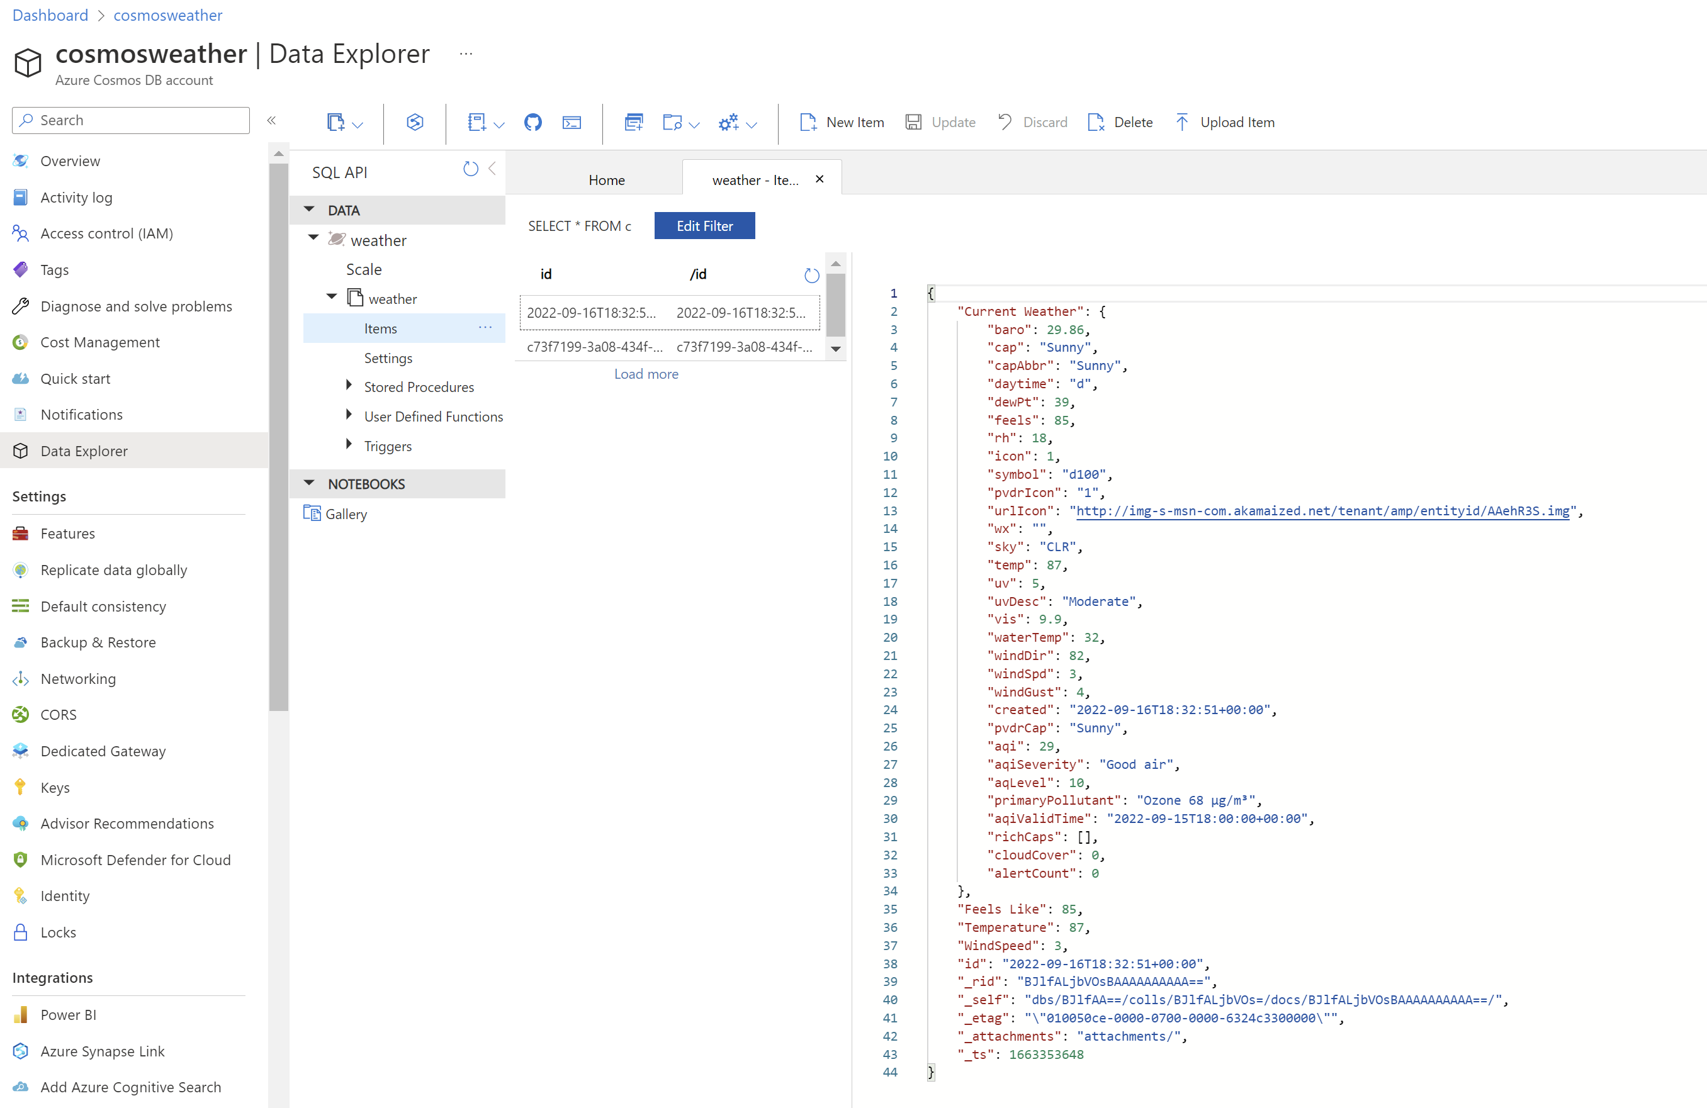The image size is (1707, 1108).
Task: Collapse the NOTEBOOKS section
Action: pyautogui.click(x=310, y=483)
